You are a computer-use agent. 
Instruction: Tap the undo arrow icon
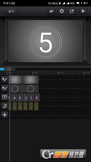click(x=52, y=11)
